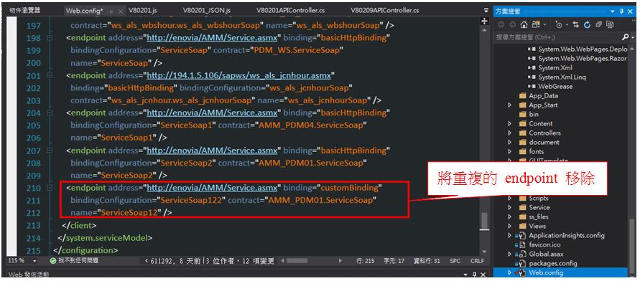Click the split editor handle above scrollbar
Viewport: 640px width, 281px height.
(485, 21)
